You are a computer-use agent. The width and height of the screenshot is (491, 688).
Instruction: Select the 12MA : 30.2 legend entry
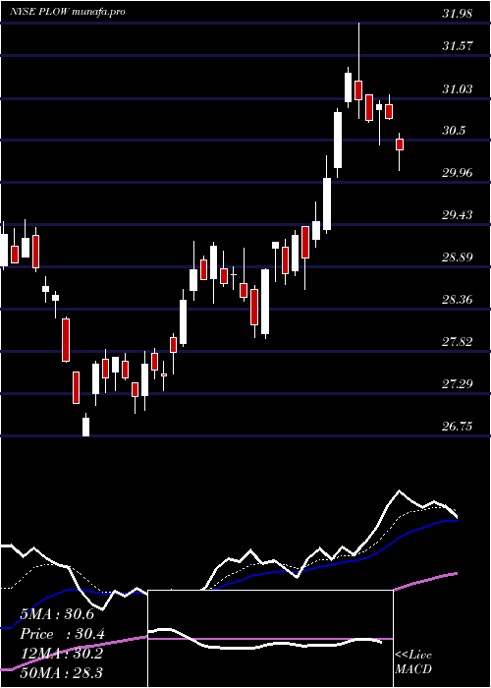coord(61,654)
